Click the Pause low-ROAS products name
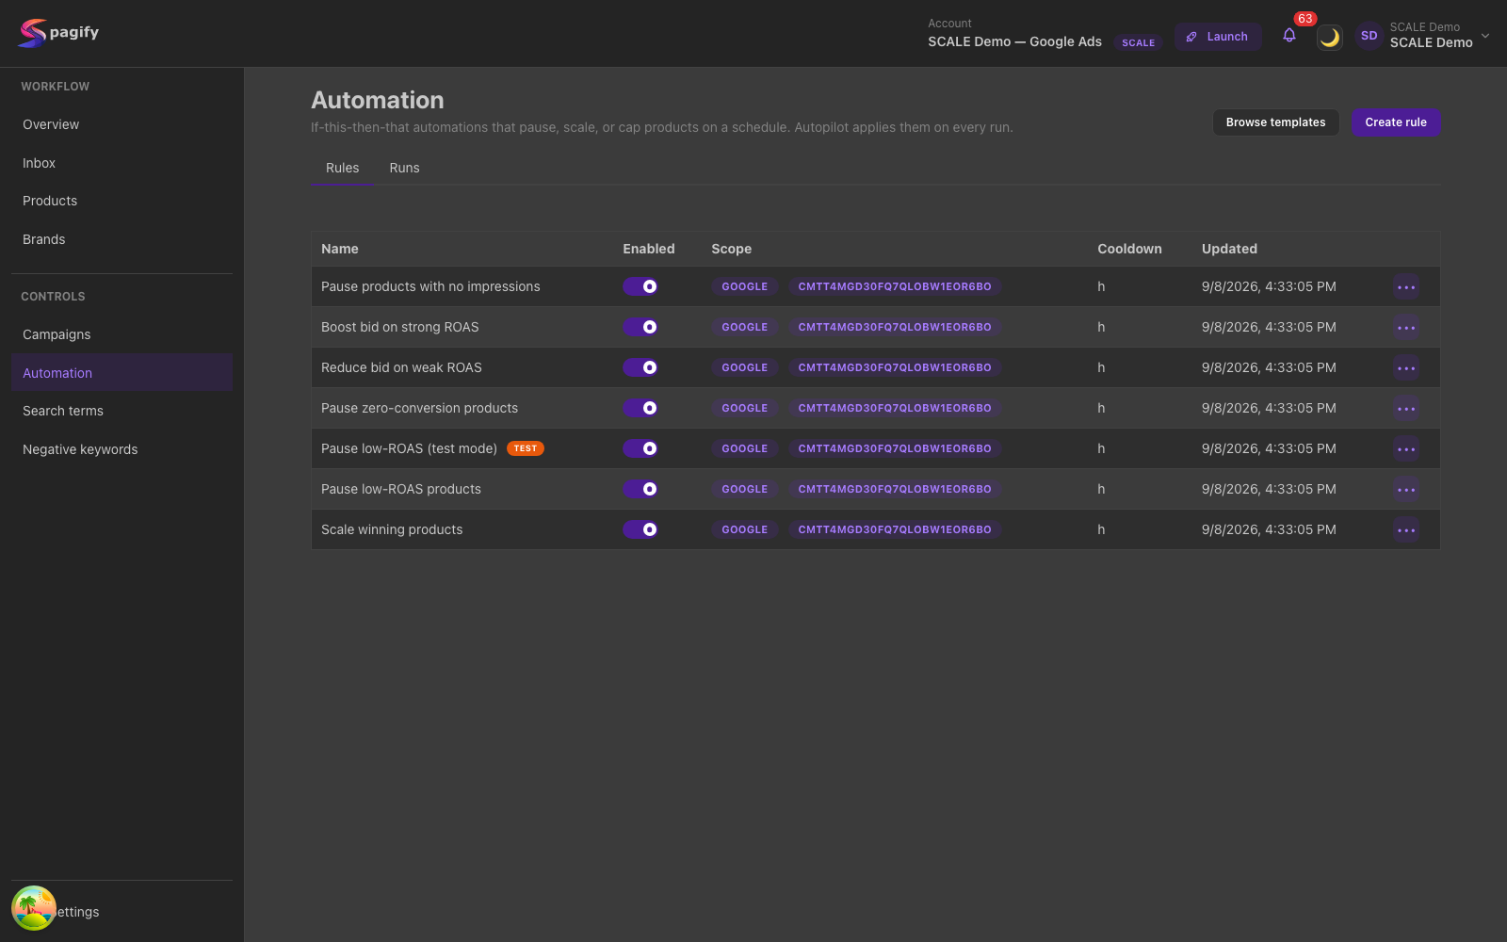Image resolution: width=1507 pixels, height=942 pixels. pos(401,489)
